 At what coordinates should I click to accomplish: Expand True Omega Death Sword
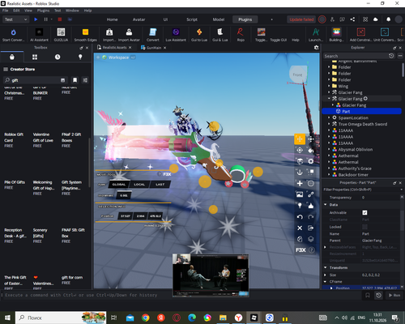tap(329, 124)
